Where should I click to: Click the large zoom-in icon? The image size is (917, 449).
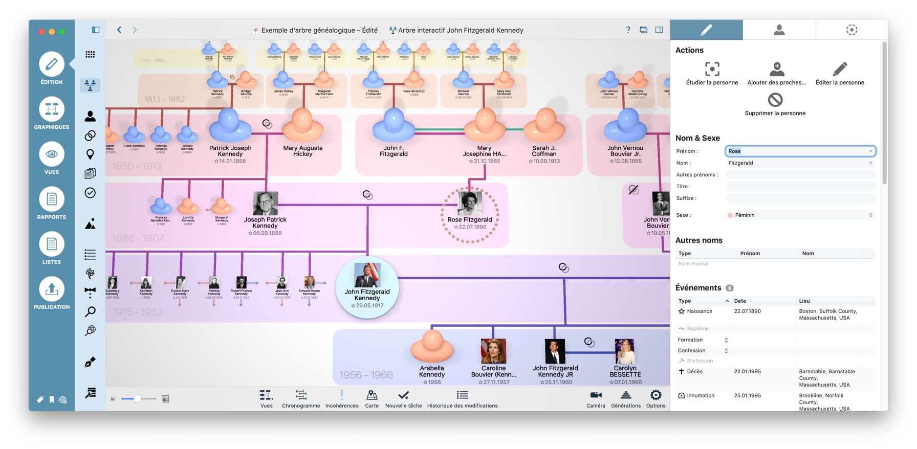(x=165, y=399)
